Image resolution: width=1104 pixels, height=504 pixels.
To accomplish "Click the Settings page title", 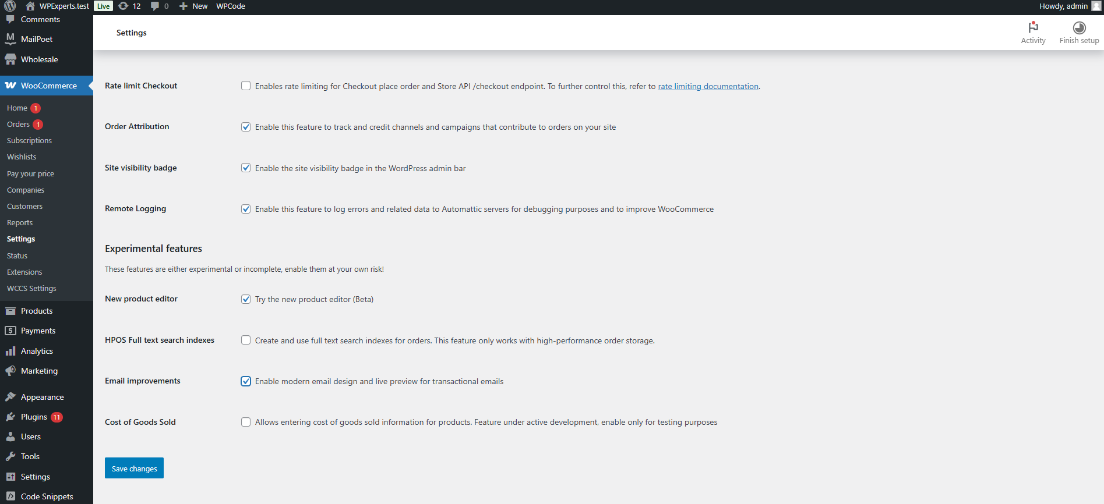I will pos(132,33).
